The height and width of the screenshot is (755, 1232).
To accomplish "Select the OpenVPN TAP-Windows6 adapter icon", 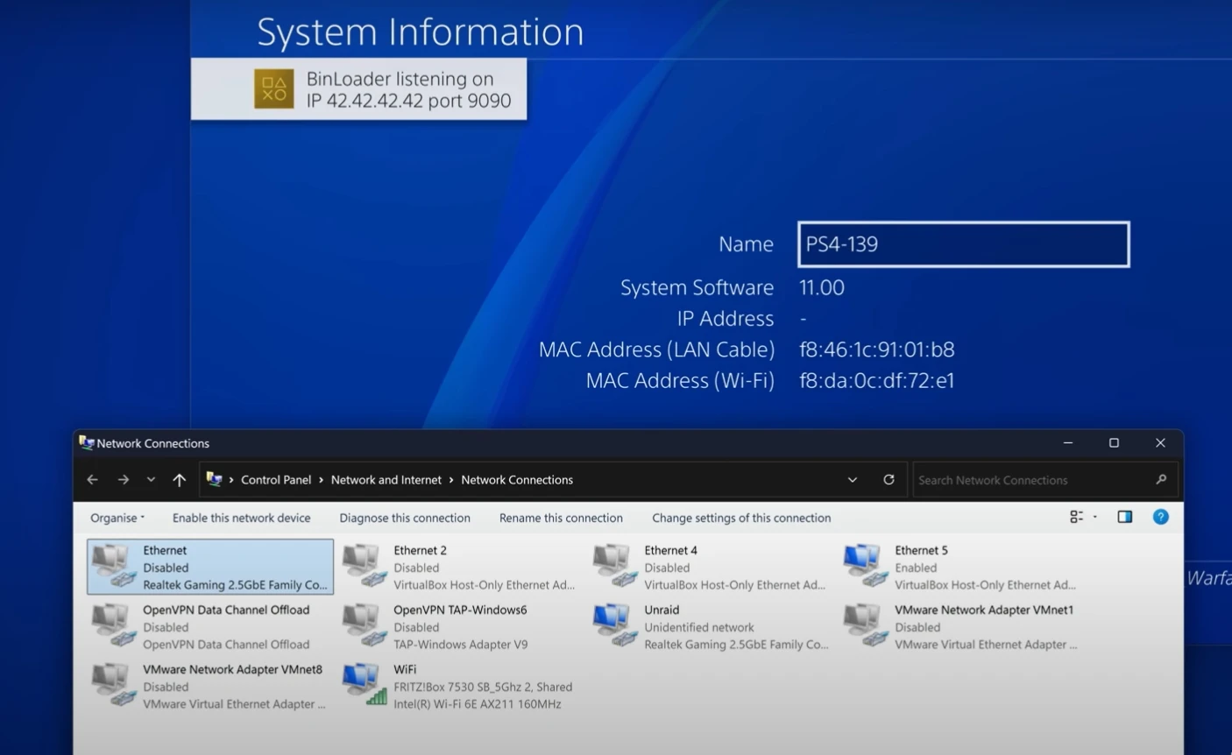I will click(x=365, y=625).
